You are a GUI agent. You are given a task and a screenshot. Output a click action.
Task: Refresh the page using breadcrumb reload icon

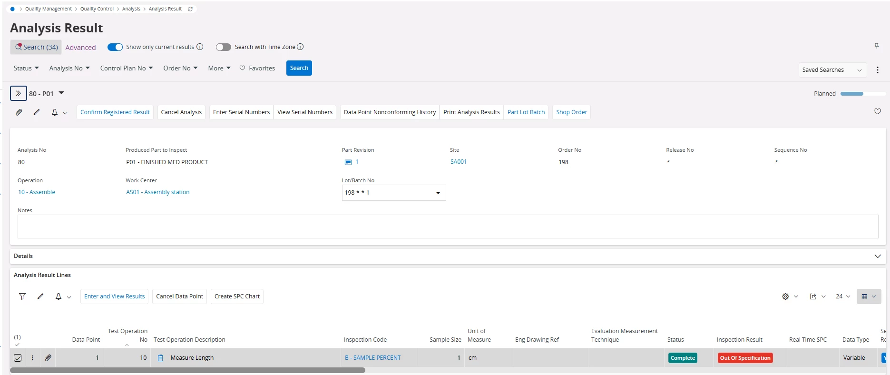(x=190, y=9)
